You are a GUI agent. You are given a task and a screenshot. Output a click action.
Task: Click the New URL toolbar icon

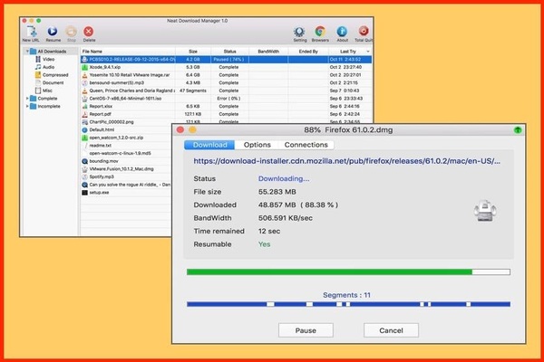coord(31,32)
